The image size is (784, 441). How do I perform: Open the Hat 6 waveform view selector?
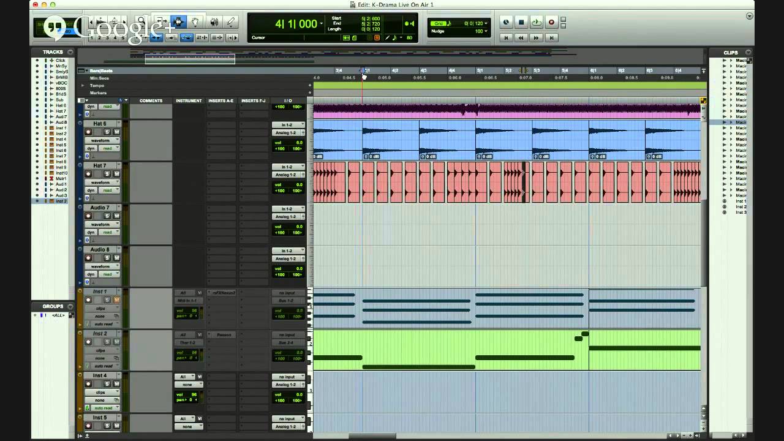[x=102, y=140]
